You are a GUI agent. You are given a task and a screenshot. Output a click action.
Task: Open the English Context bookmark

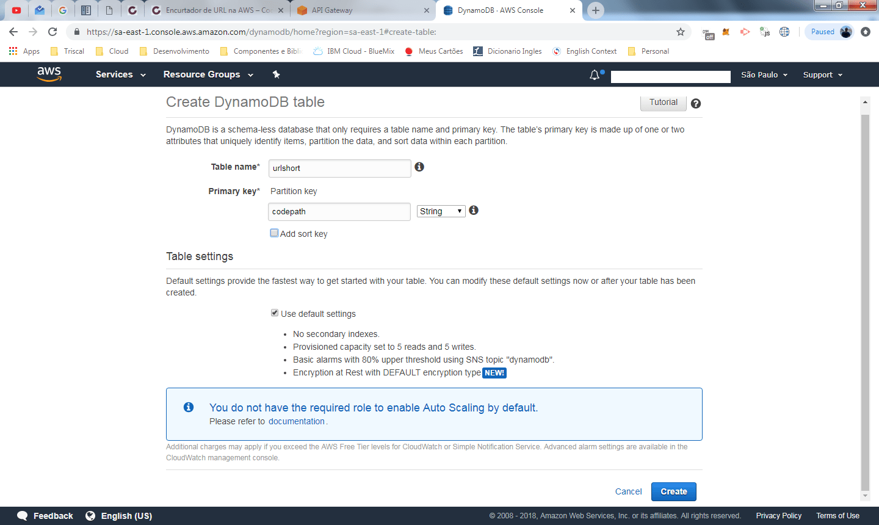pyautogui.click(x=585, y=51)
